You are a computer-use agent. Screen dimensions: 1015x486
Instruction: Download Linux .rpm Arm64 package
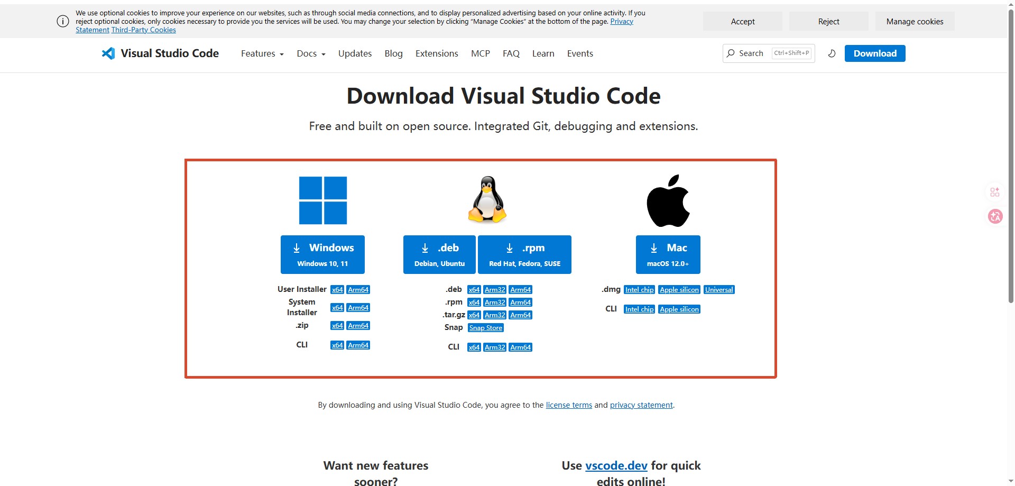click(521, 302)
